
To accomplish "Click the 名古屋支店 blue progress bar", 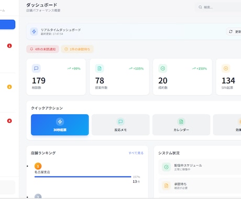I will click(x=83, y=177).
